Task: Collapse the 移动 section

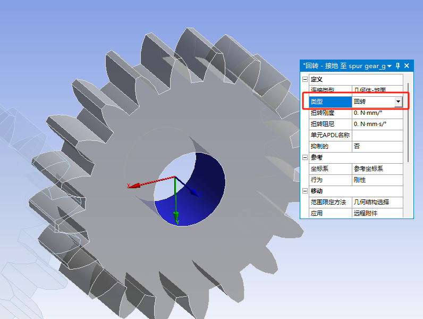Action: click(x=304, y=191)
